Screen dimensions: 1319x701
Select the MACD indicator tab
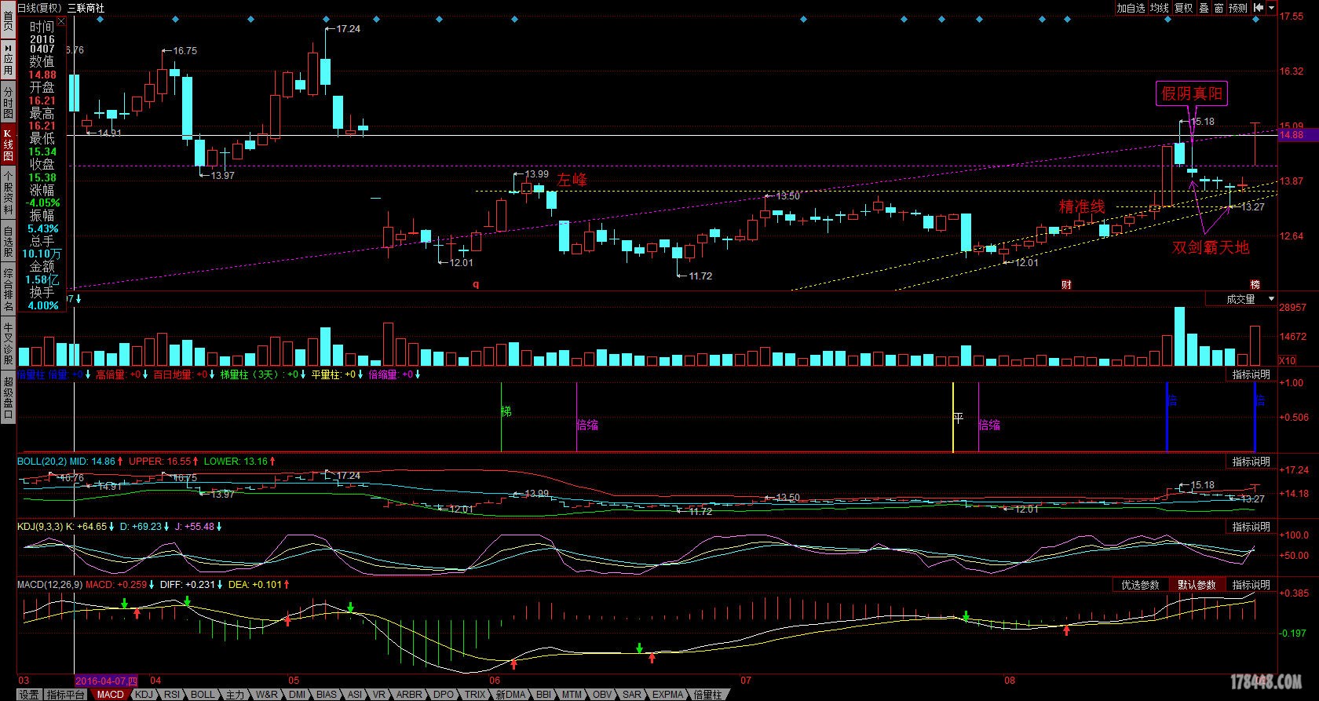tap(110, 695)
